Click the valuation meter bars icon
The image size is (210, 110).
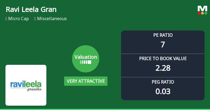(86, 62)
